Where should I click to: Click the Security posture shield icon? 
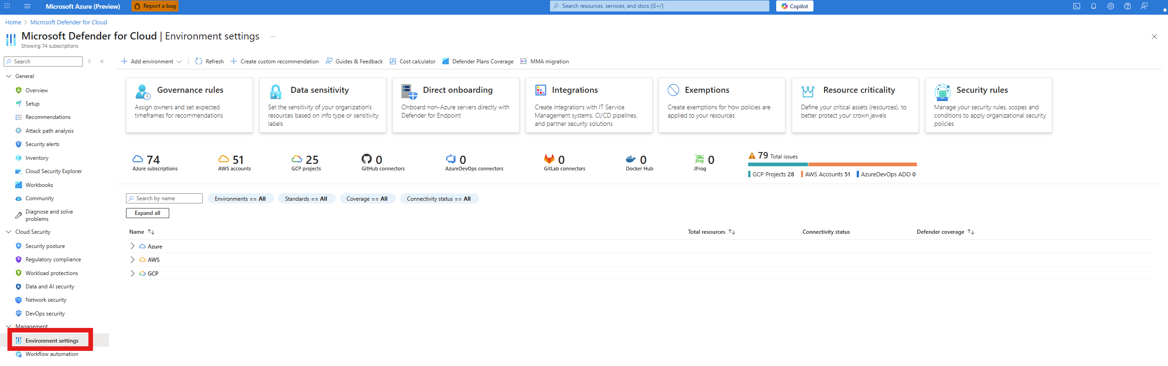click(18, 246)
